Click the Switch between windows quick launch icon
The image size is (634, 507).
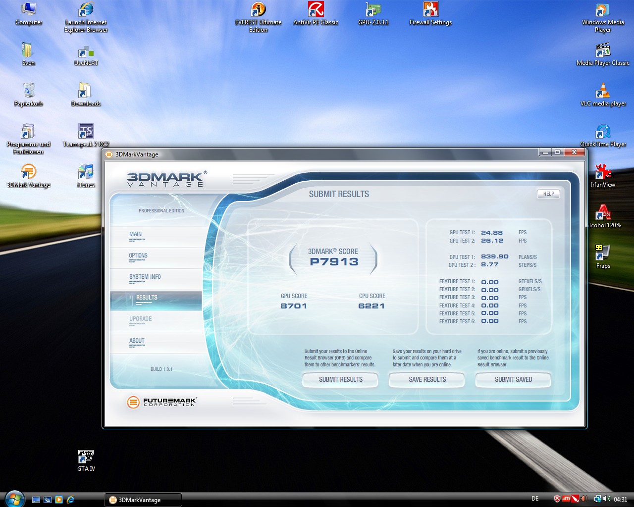pos(48,500)
